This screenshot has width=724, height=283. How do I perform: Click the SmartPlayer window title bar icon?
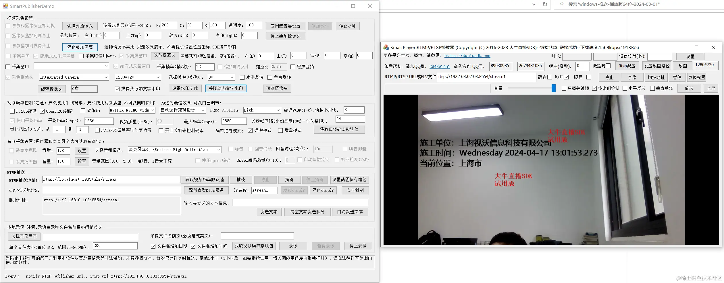pyautogui.click(x=386, y=47)
